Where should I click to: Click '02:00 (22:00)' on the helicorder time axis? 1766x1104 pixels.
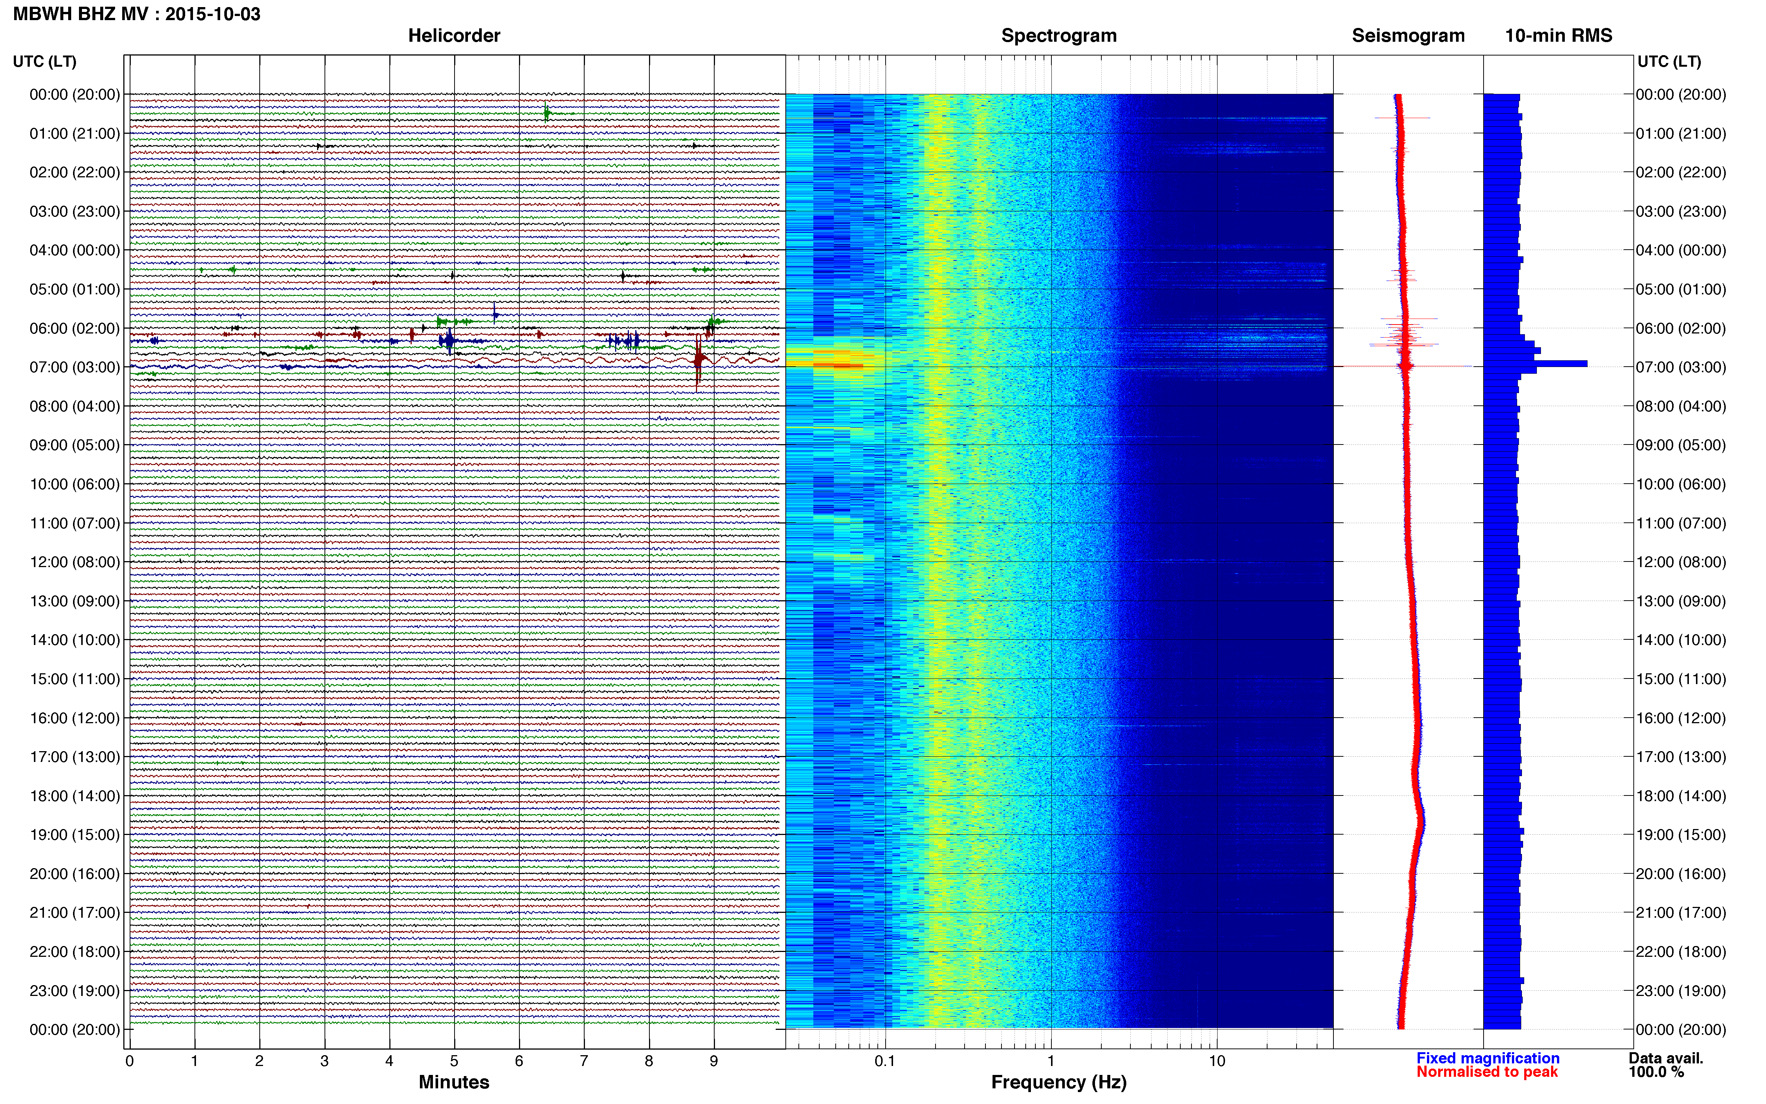(75, 172)
